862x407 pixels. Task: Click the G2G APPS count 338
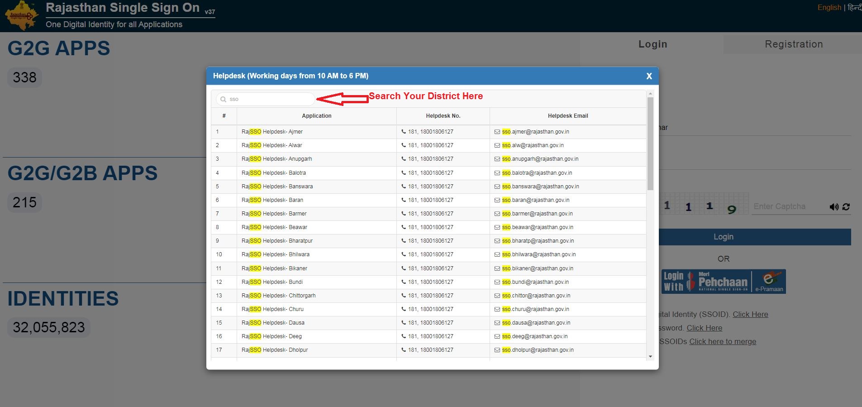(x=24, y=77)
